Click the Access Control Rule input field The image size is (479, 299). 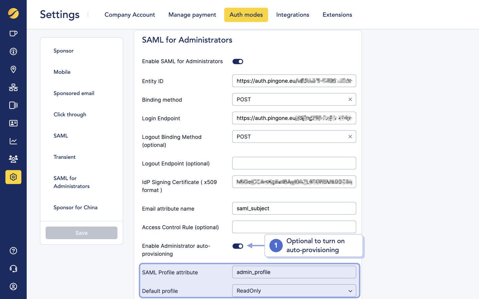pyautogui.click(x=294, y=227)
